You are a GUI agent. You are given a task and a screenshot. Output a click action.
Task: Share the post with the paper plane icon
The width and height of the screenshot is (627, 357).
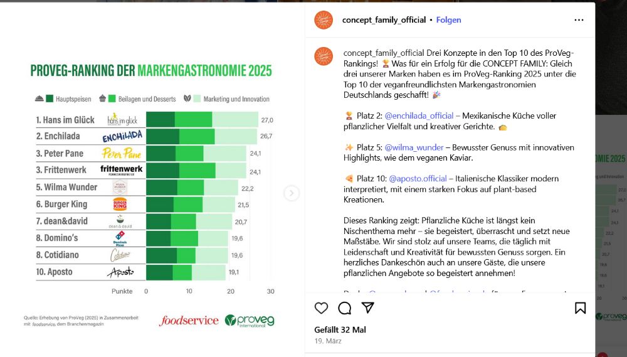tap(368, 308)
